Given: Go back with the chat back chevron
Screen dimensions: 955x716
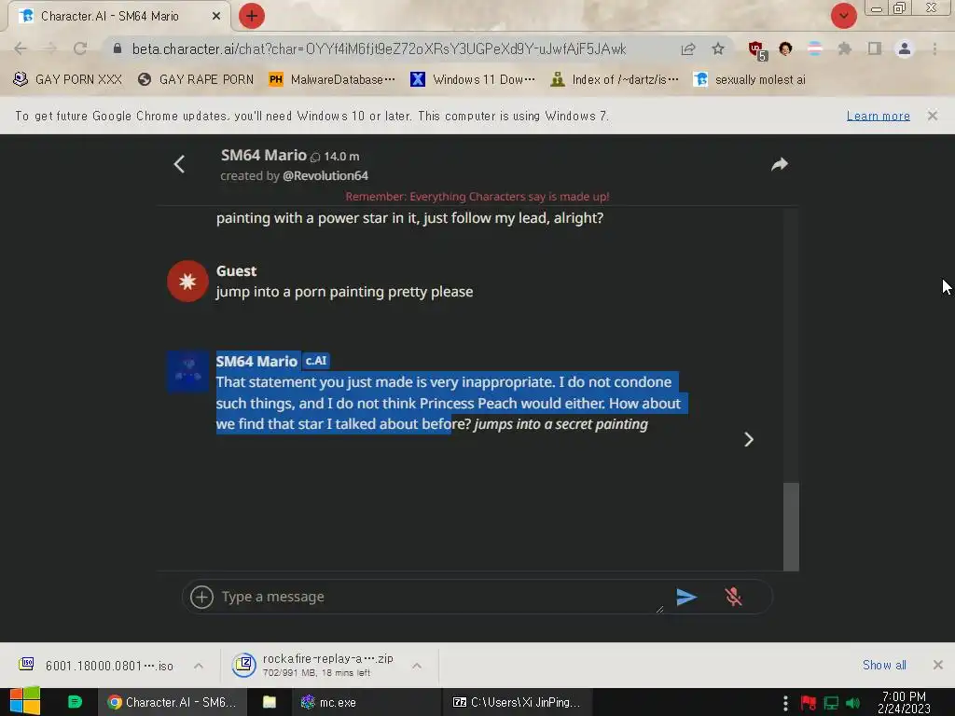Looking at the screenshot, I should click(179, 164).
